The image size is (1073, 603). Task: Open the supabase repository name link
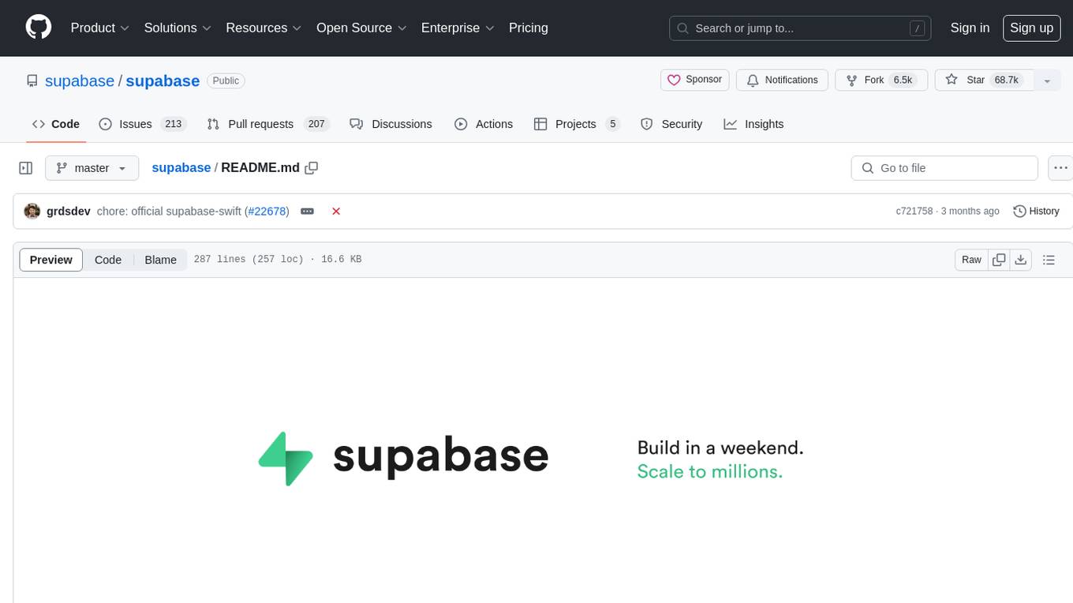pos(163,81)
